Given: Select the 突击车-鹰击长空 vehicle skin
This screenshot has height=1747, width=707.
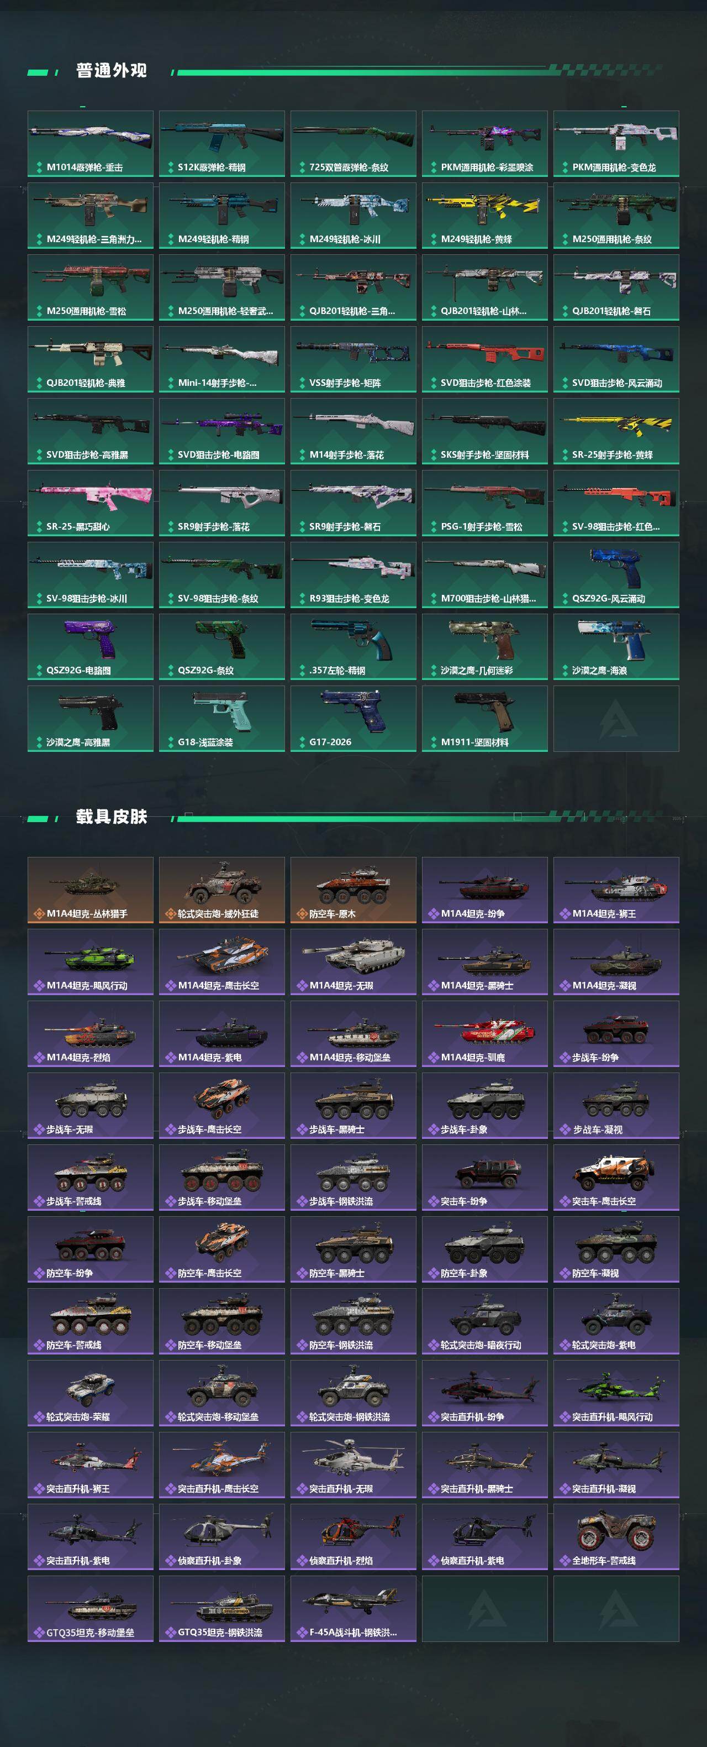Looking at the screenshot, I should (x=616, y=1178).
